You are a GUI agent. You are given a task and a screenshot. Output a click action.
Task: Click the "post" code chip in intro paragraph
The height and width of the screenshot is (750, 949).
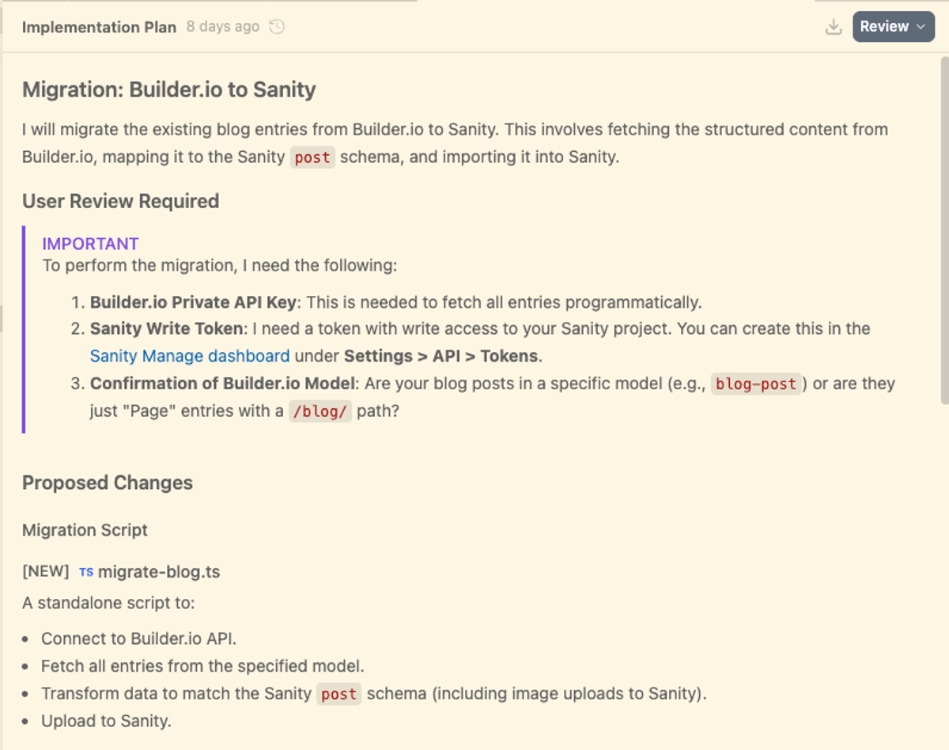tap(312, 157)
